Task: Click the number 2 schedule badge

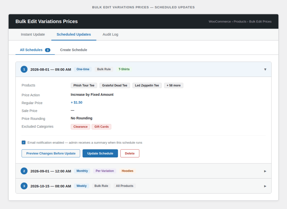Action: [24, 171]
